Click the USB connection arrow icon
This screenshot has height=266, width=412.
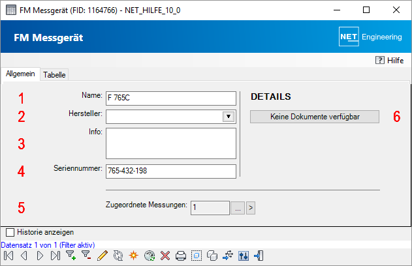[228, 256]
